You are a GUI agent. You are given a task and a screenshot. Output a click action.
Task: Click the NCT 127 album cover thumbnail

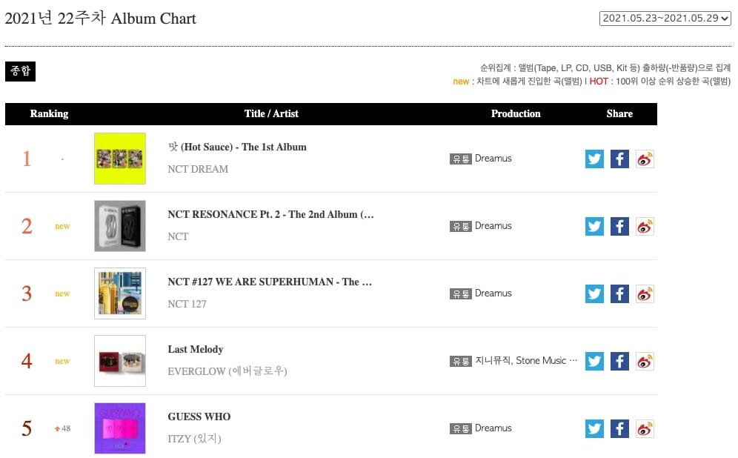tap(120, 293)
